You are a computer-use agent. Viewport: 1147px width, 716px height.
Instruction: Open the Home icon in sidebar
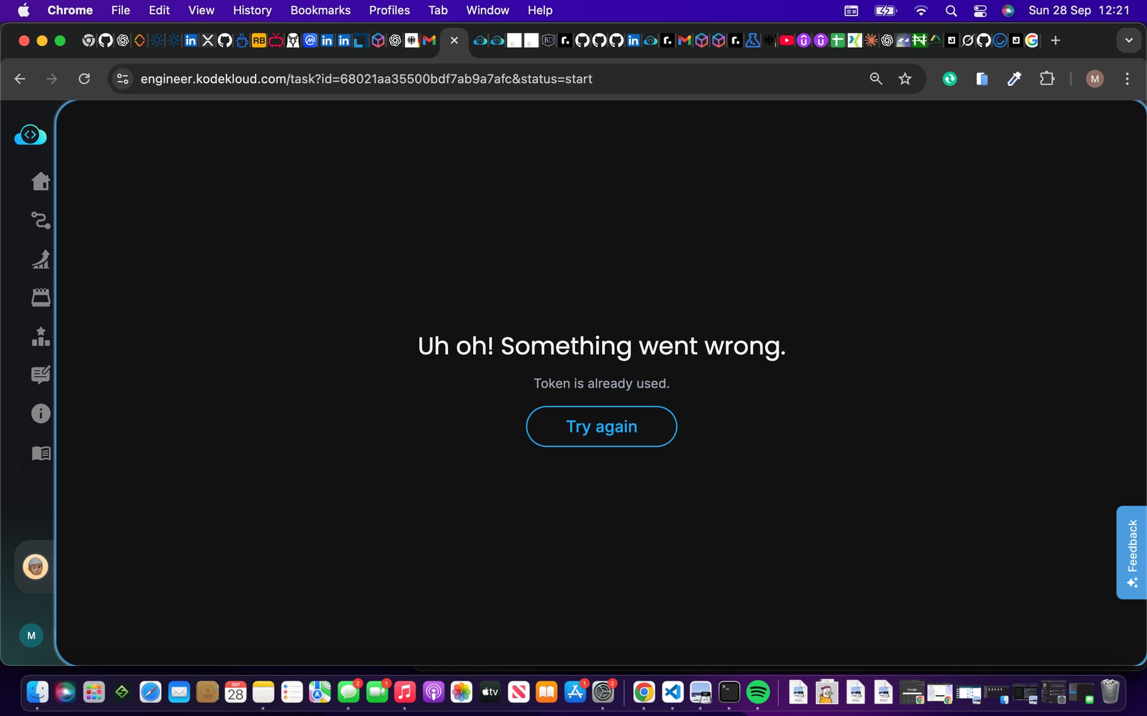(x=41, y=181)
